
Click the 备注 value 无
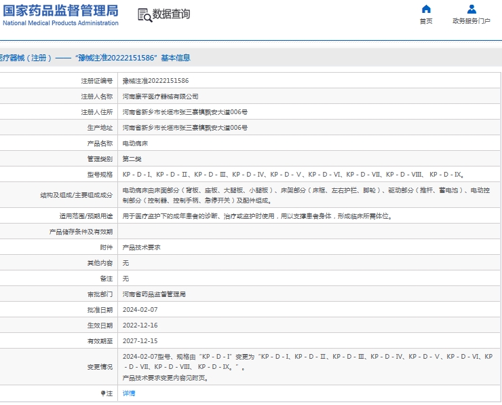coord(125,279)
